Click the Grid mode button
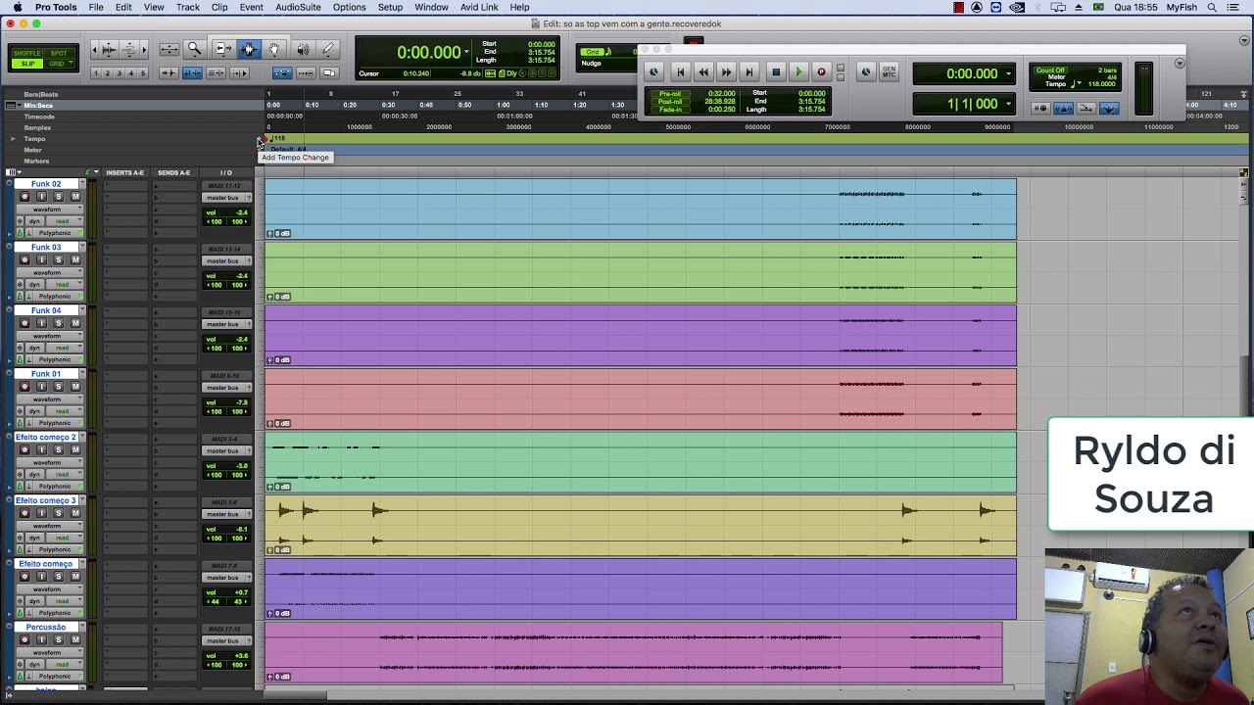Screen dimensions: 1254x705 click(59, 64)
